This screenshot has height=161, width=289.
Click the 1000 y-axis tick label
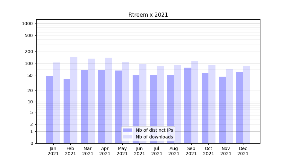point(27,24)
